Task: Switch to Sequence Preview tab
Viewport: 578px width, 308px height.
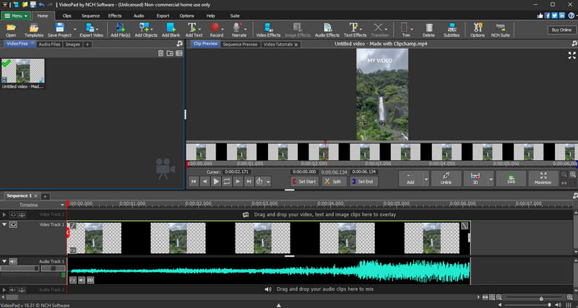Action: click(x=241, y=44)
